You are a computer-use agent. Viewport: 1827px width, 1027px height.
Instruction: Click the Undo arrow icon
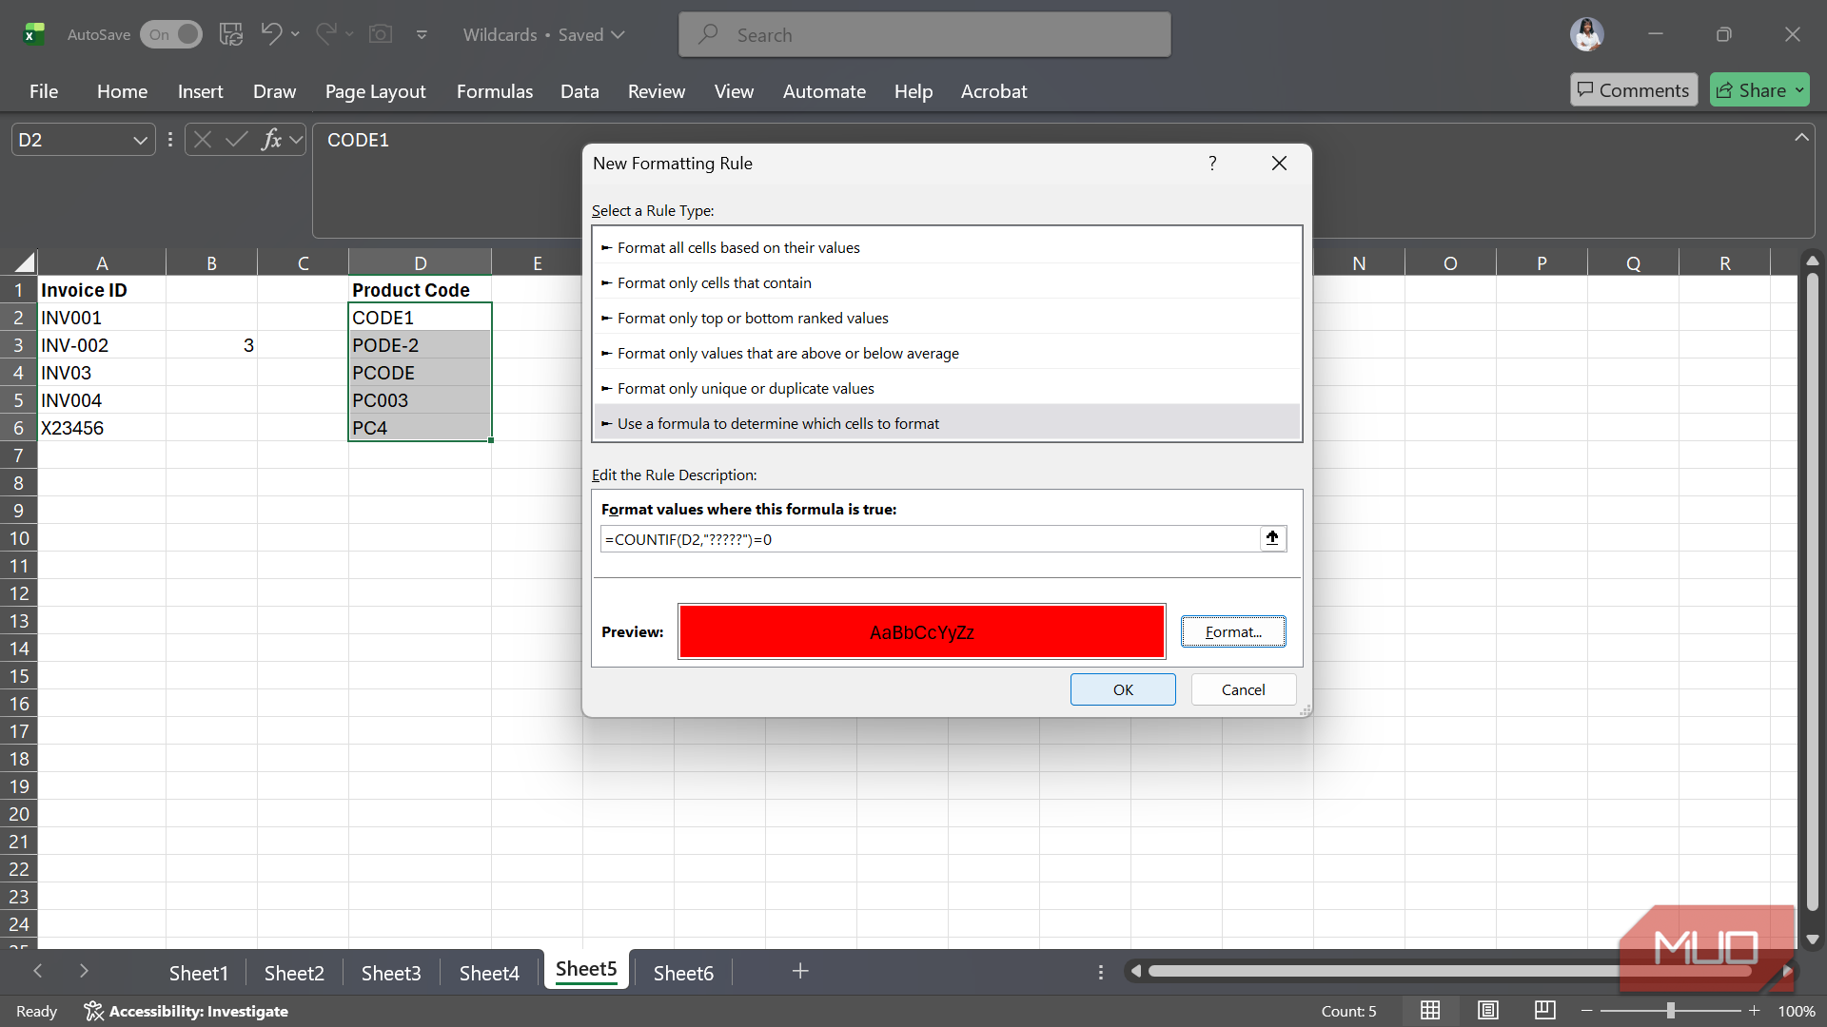[271, 34]
